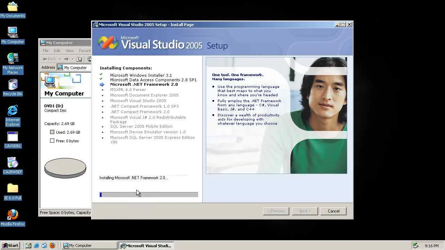Click the Back arrow in My Computer window
This screenshot has height=250, width=445.
pos(49,59)
